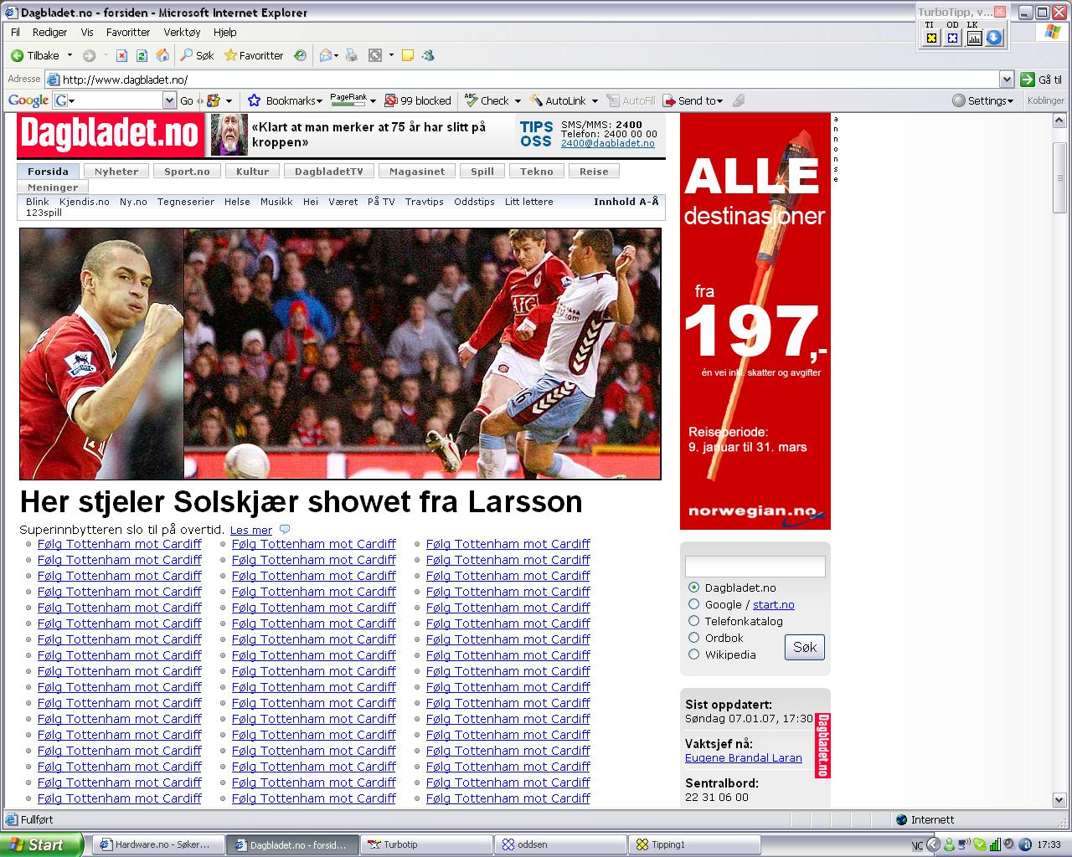Select the Wikipedia radio button
The image size is (1072, 857).
(693, 654)
